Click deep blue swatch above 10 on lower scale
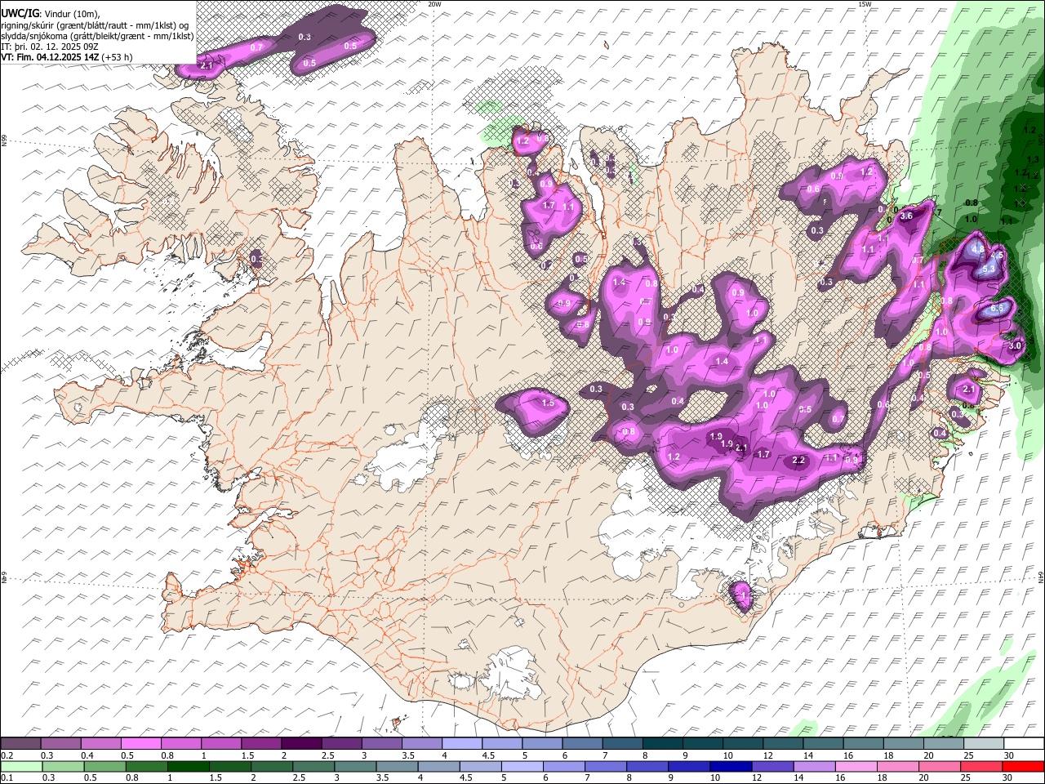 (729, 766)
